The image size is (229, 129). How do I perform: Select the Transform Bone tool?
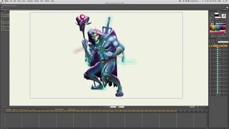(x=4, y=14)
